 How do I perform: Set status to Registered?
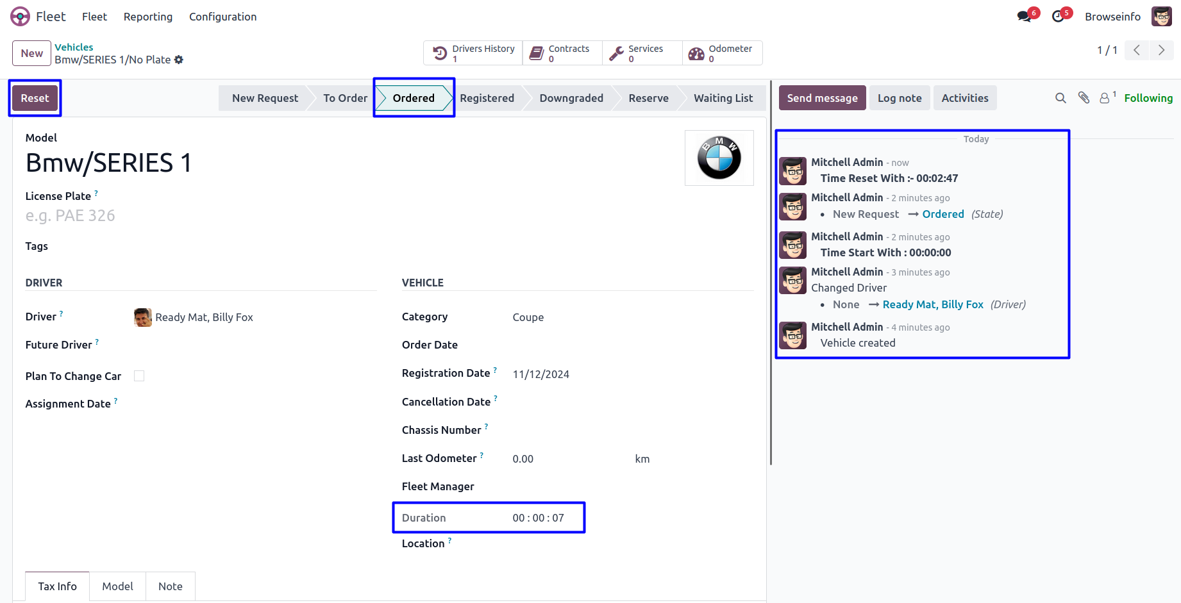487,98
